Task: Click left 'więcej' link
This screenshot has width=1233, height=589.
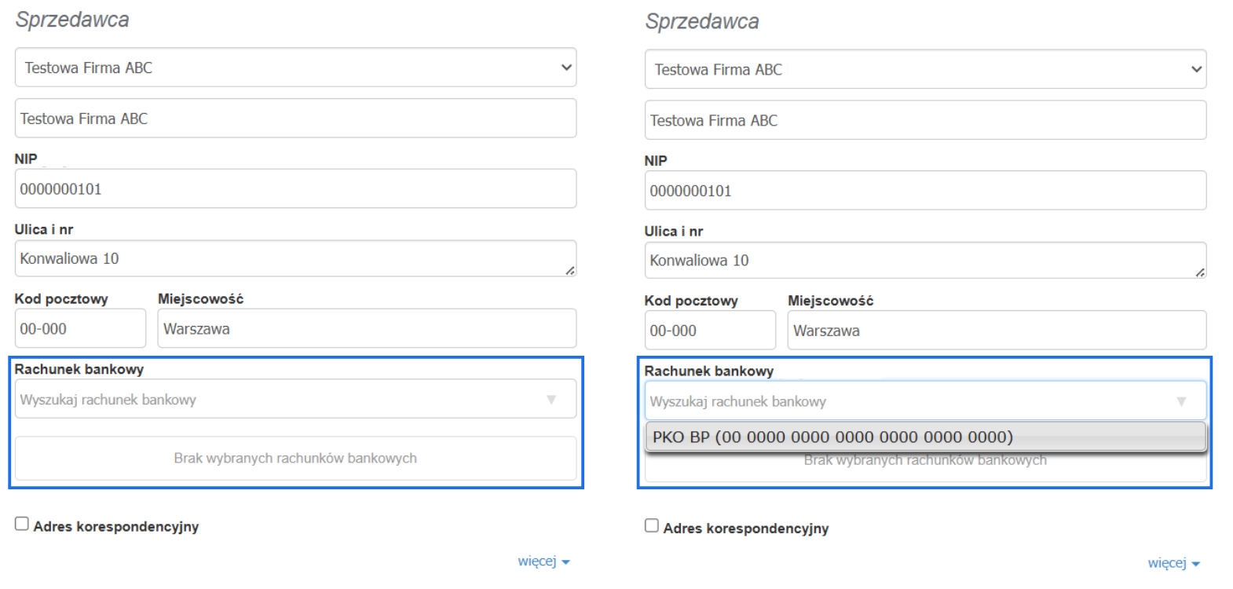Action: coord(543,562)
